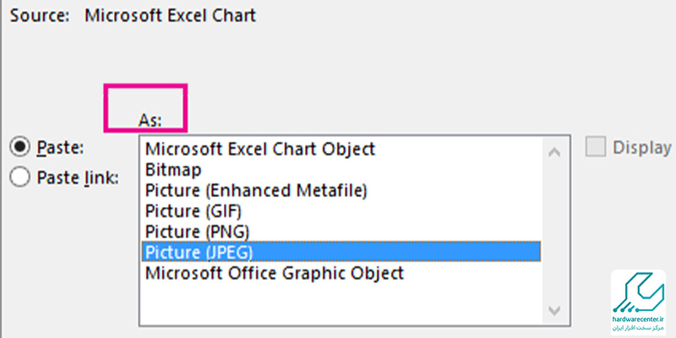This screenshot has height=338, width=676.
Task: Click the 'As:' label above the list
Action: tap(150, 120)
